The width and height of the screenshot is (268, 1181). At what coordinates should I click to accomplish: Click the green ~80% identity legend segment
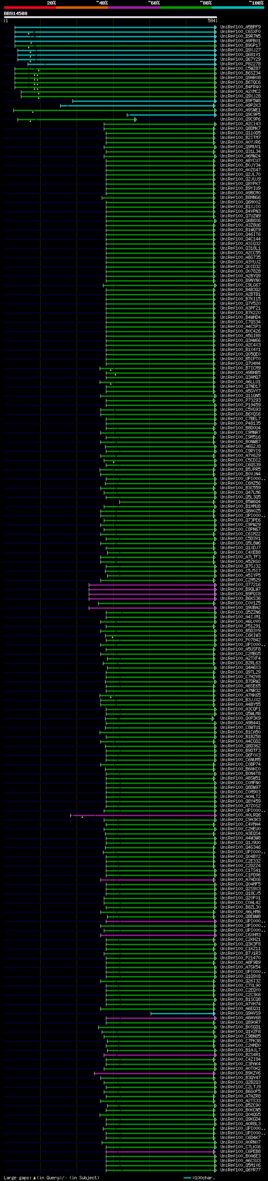pos(186,8)
